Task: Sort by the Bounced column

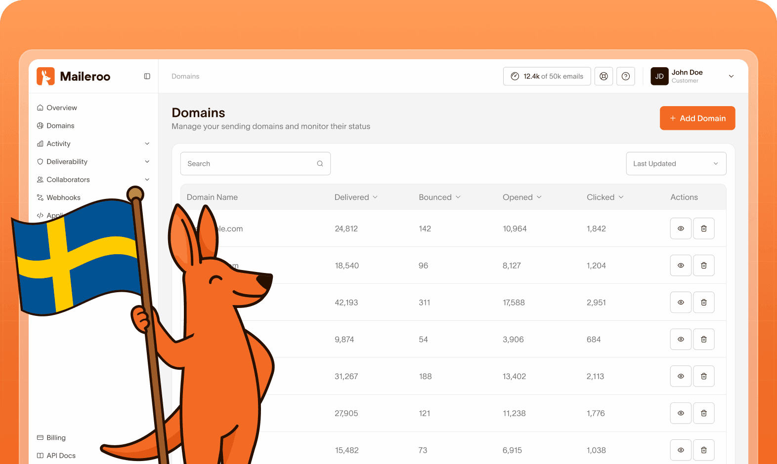Action: pyautogui.click(x=440, y=197)
